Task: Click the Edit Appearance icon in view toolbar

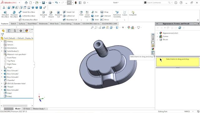Action: pyautogui.click(x=129, y=28)
